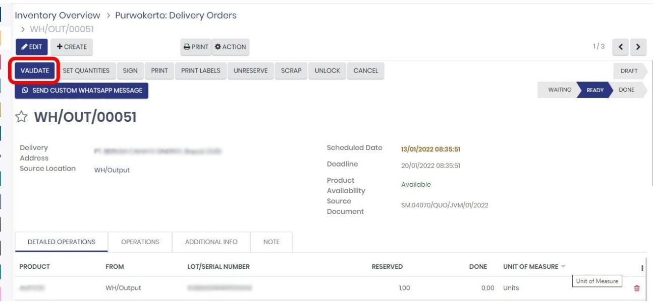Validate the delivery order
The image size is (653, 304).
point(35,71)
